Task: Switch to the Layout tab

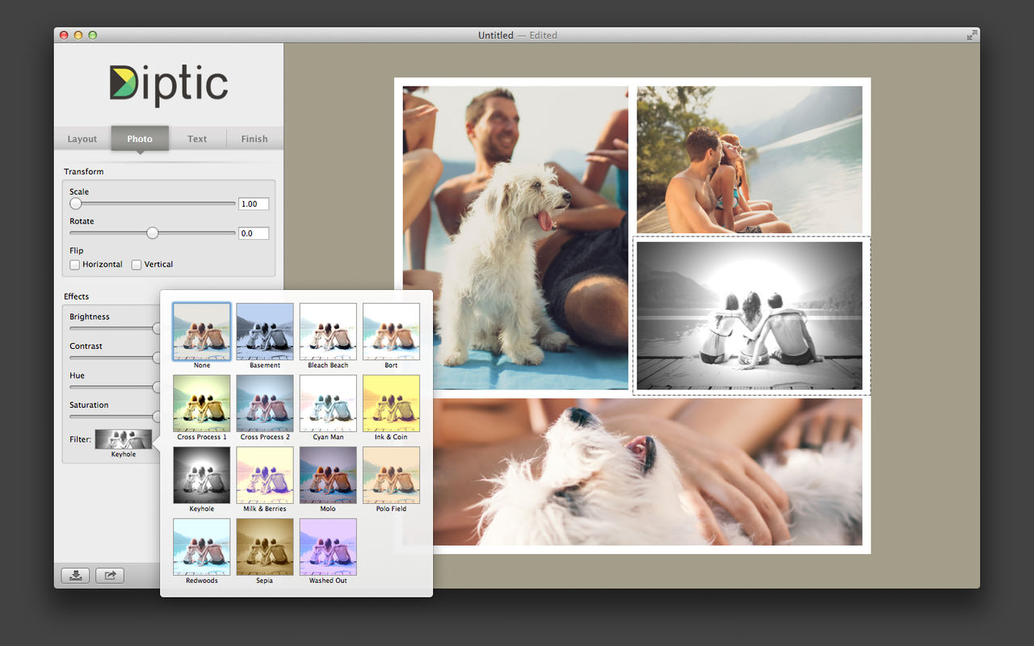Action: click(x=82, y=139)
